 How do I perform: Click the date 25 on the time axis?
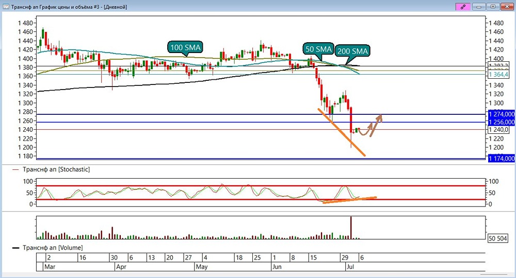click(x=257, y=257)
